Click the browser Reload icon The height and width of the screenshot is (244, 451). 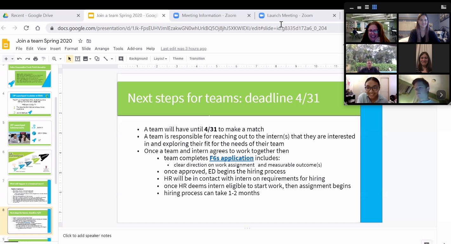[26, 28]
